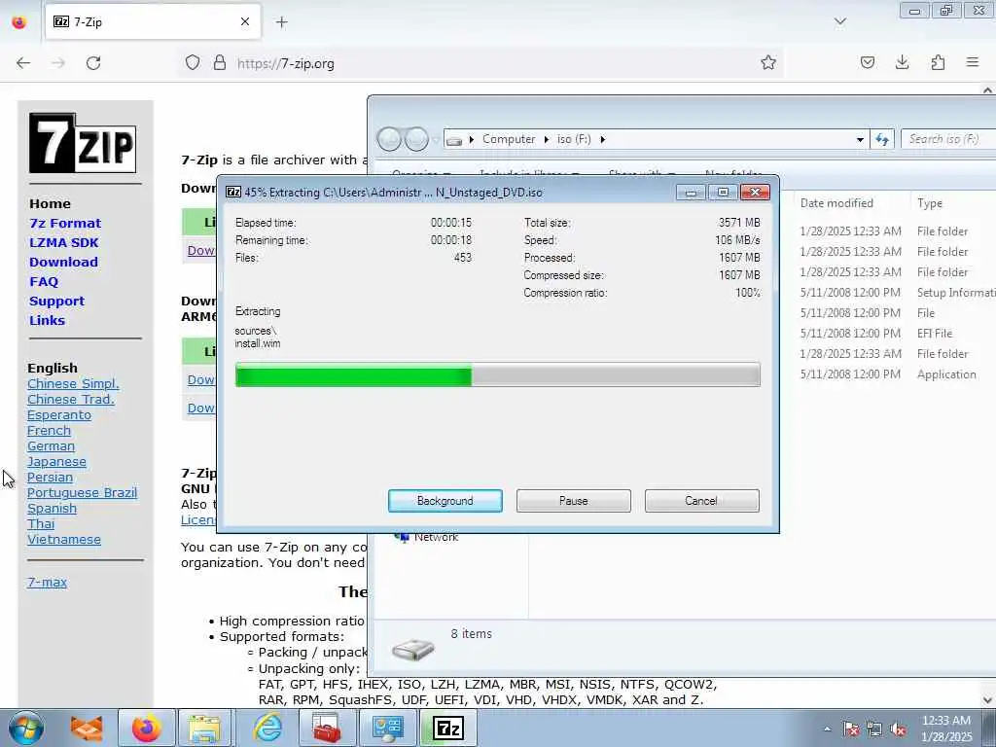
Task: Click the muted volume tray icon
Action: click(898, 729)
